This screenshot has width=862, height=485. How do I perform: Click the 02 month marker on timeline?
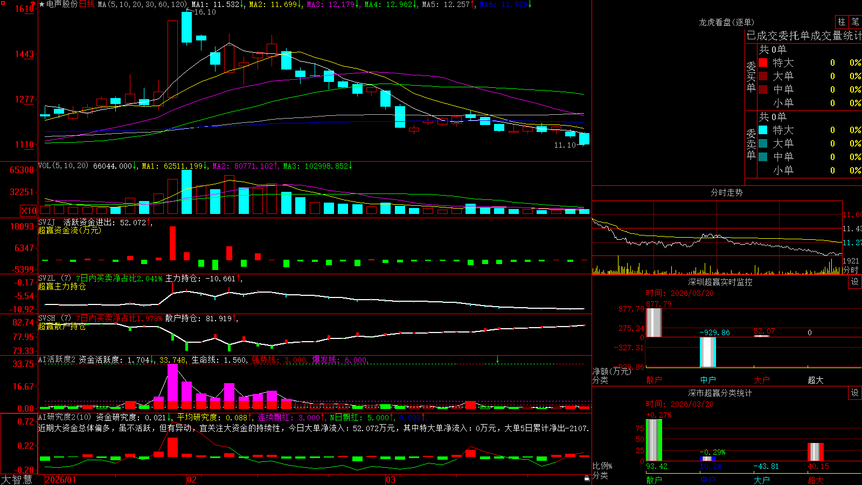pyautogui.click(x=192, y=480)
